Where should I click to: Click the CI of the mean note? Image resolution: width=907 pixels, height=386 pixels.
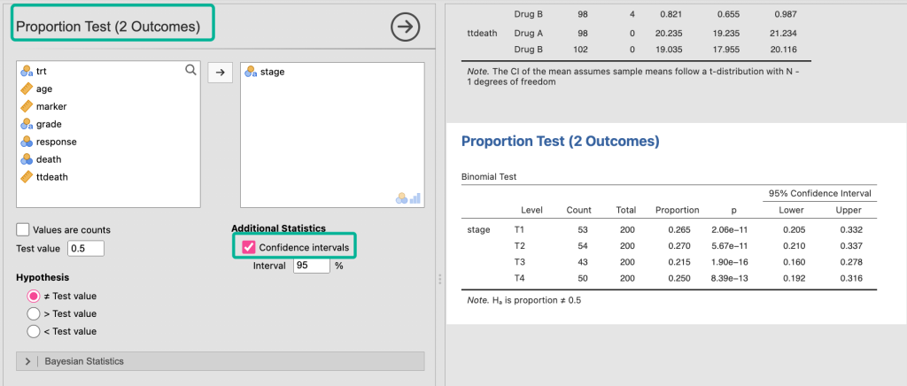pos(632,76)
